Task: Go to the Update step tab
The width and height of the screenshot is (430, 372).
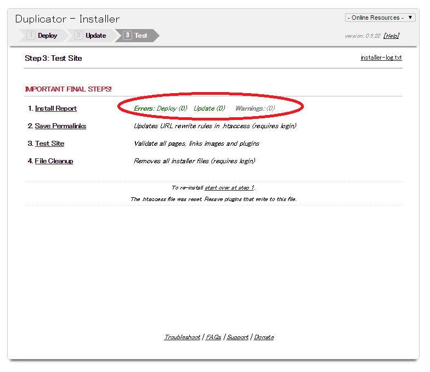Action: pyautogui.click(x=91, y=36)
